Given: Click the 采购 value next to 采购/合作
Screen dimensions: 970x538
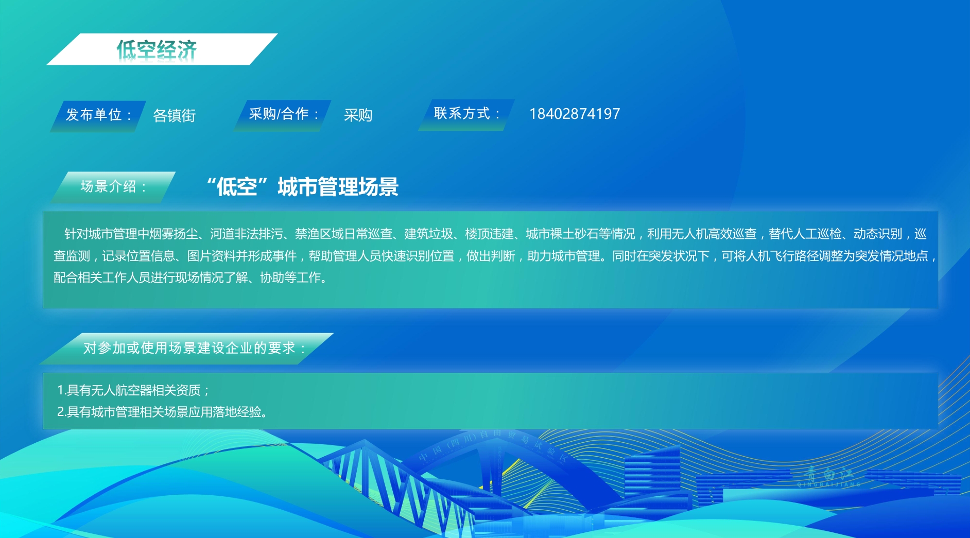Looking at the screenshot, I should coord(358,115).
